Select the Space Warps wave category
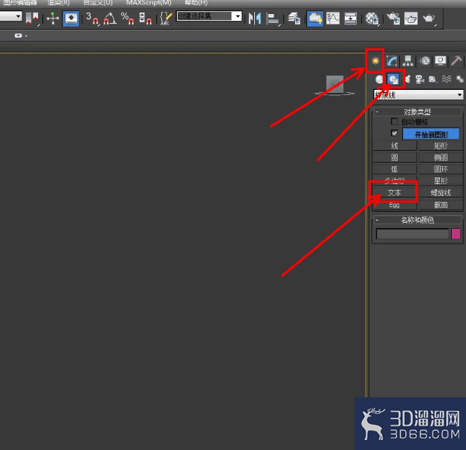 click(x=447, y=79)
